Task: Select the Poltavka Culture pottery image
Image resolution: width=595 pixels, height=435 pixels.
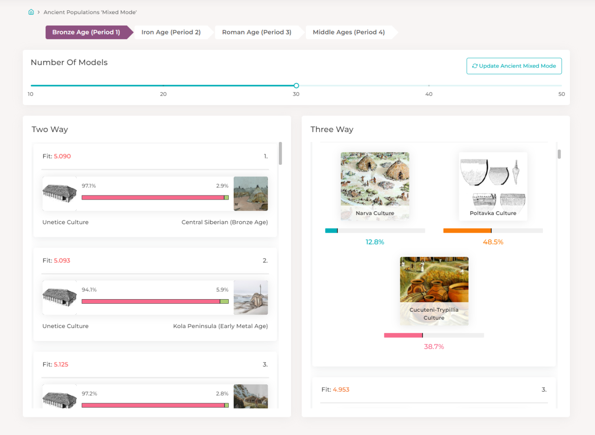Action: pos(493,186)
